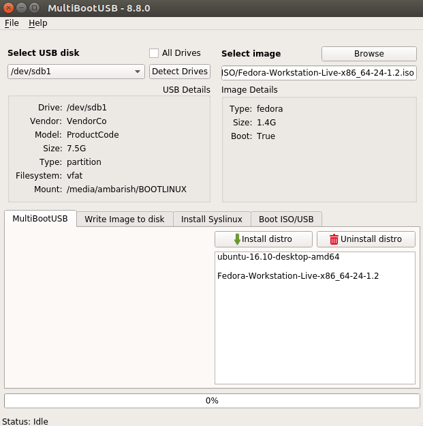The image size is (423, 426).
Task: Maximize the MultiBootUSB window
Action: pos(34,7)
